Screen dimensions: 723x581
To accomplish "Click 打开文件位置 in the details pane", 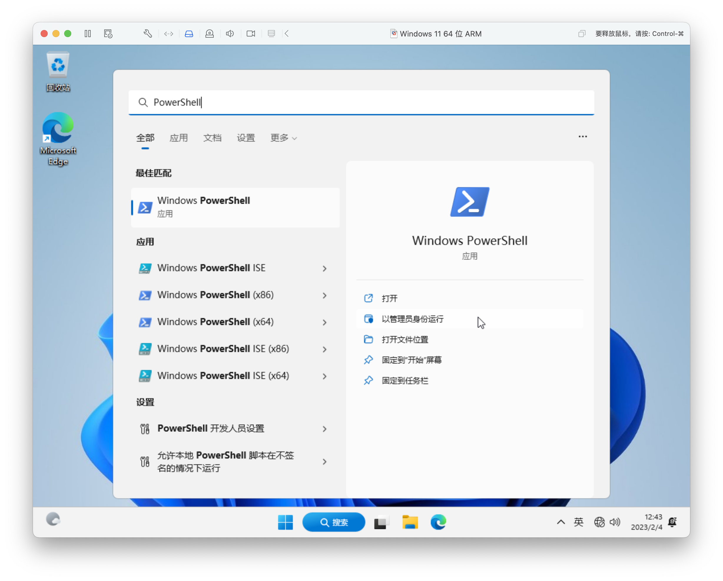I will click(x=405, y=340).
